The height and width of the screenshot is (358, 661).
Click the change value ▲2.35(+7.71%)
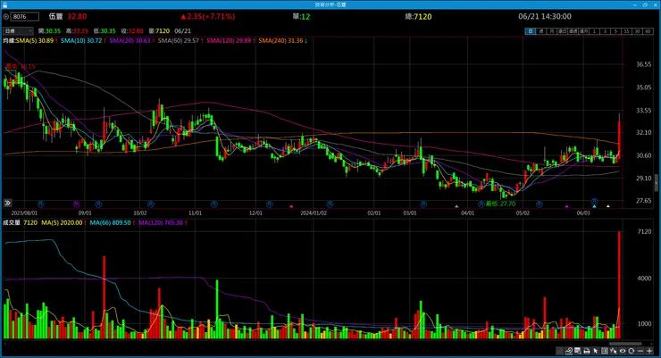coord(208,16)
